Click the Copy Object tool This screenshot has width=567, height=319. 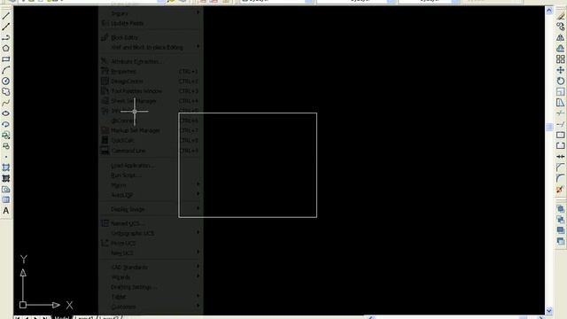561,27
